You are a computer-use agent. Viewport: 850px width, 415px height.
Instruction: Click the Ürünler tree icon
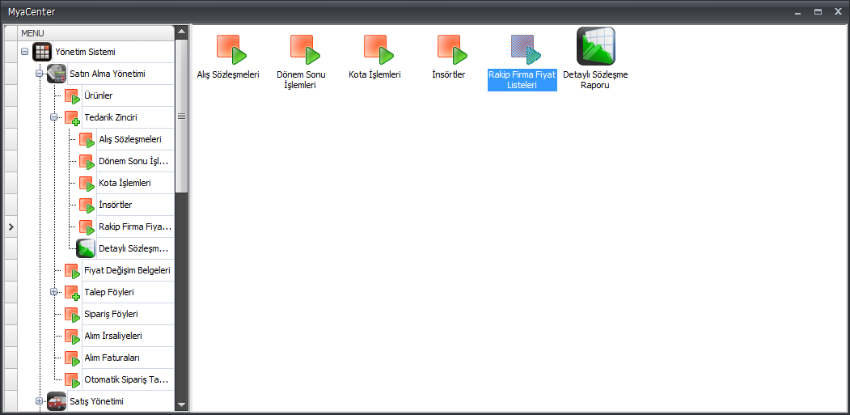click(72, 96)
